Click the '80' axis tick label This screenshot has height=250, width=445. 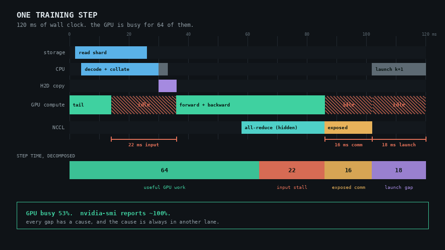(x=307, y=34)
